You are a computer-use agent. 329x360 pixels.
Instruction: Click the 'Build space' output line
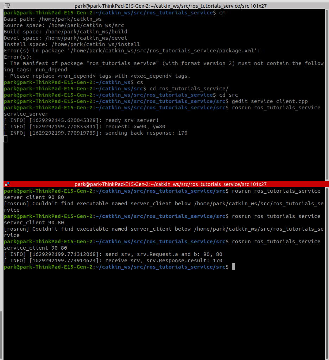coord(65,32)
